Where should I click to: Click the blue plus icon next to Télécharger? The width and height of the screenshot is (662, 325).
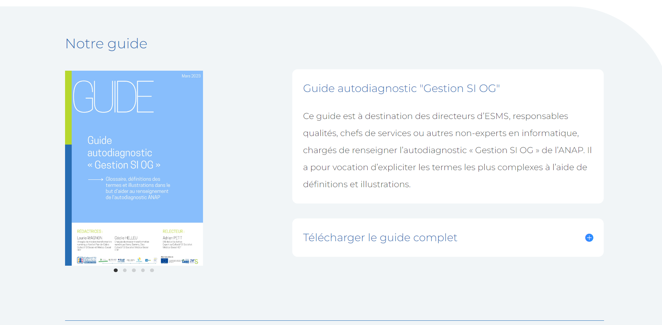point(589,238)
